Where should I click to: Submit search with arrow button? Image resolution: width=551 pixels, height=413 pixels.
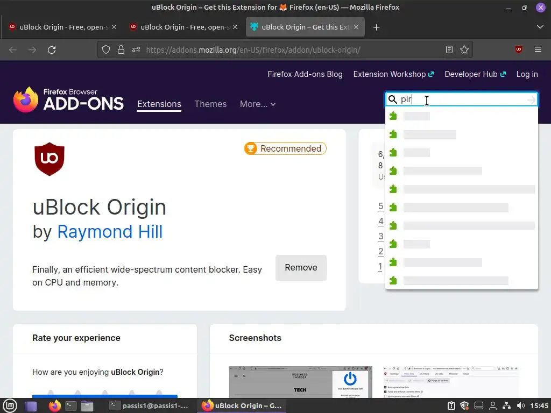(x=531, y=99)
